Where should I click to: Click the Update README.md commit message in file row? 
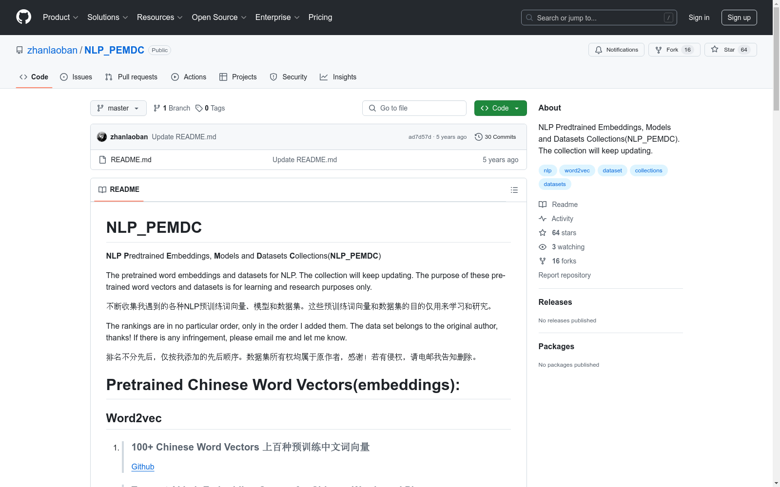(x=305, y=160)
